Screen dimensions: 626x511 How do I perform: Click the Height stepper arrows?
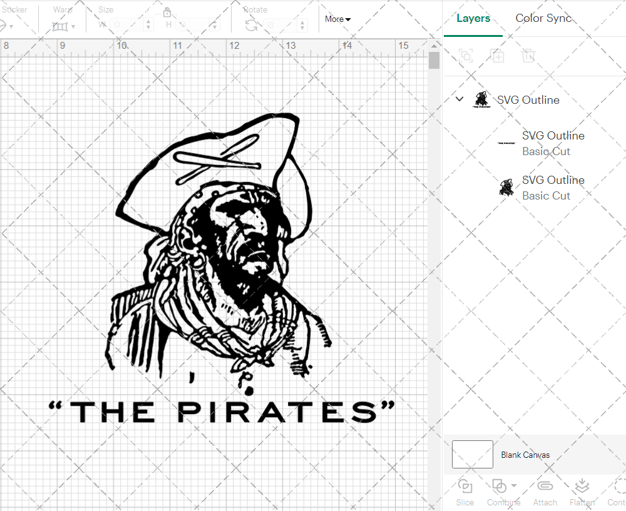coord(214,25)
